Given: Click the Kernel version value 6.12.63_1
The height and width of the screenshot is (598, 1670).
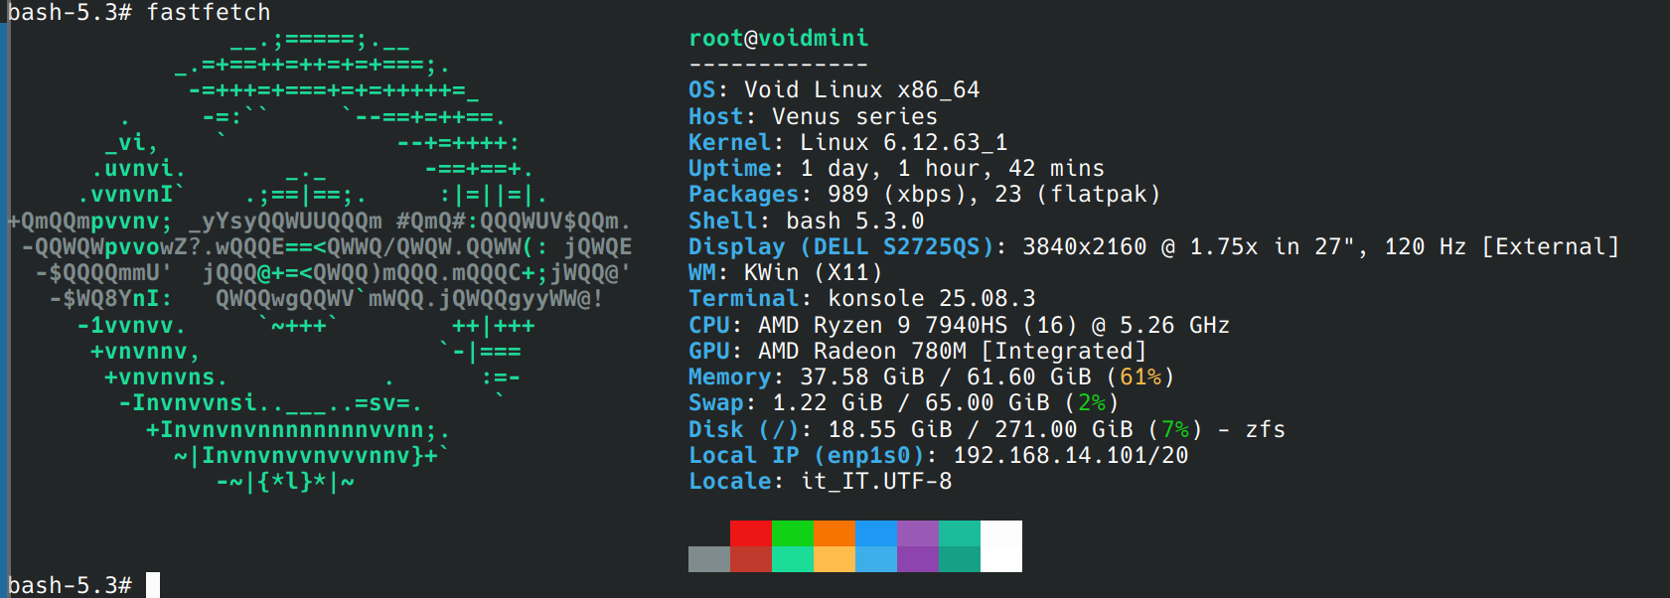Looking at the screenshot, I should [945, 142].
